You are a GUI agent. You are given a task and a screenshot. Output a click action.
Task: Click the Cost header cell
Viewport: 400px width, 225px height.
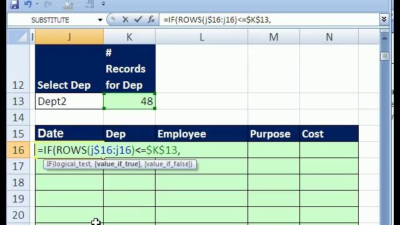(x=329, y=133)
